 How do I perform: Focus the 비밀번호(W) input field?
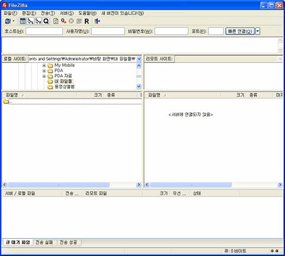click(x=172, y=31)
